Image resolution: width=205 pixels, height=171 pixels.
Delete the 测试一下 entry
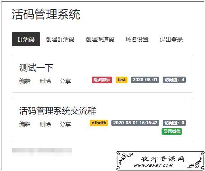pyautogui.click(x=45, y=81)
